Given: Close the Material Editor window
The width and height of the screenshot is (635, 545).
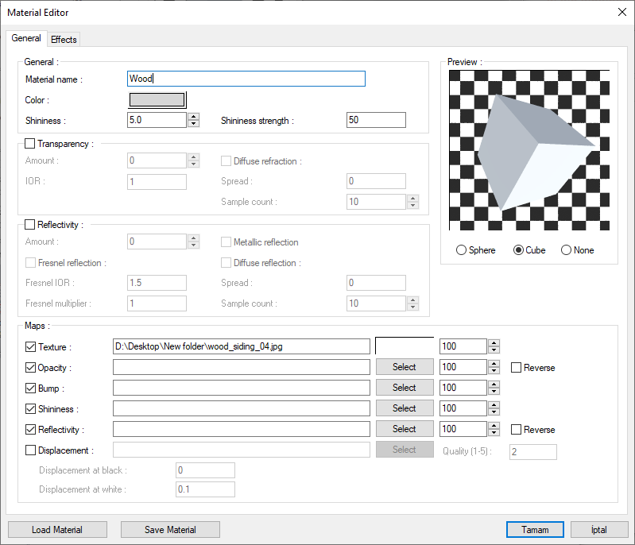Looking at the screenshot, I should [621, 12].
